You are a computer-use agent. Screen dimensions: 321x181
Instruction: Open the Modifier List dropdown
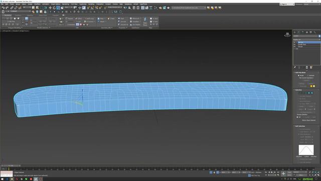(306, 40)
